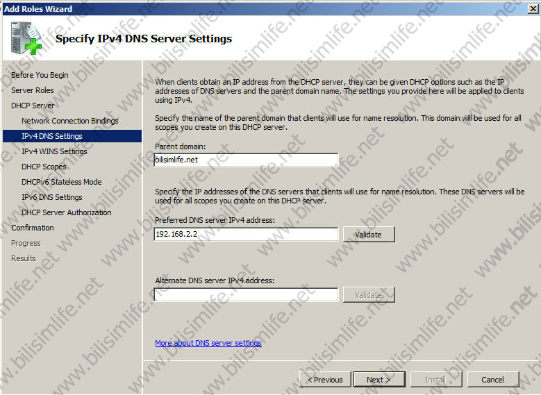Open the DHCP Scopes step
This screenshot has width=541, height=395.
click(44, 167)
